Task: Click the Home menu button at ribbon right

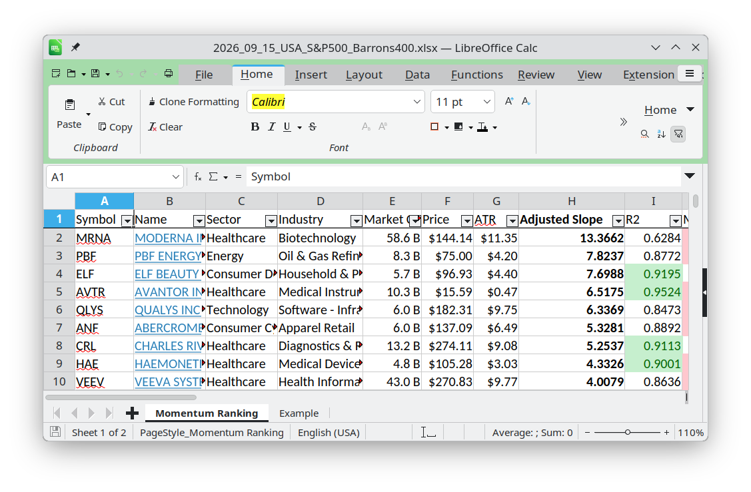Action: point(669,110)
